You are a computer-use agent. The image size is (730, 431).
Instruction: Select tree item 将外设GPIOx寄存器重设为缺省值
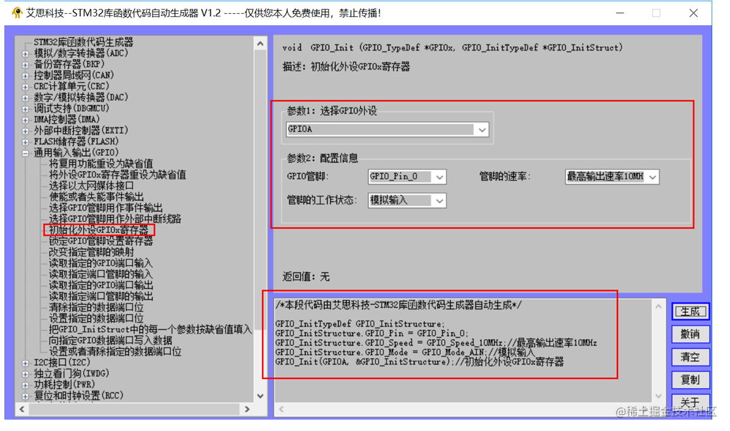pyautogui.click(x=117, y=175)
